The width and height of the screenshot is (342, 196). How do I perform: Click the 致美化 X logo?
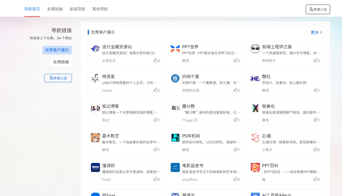(255, 108)
